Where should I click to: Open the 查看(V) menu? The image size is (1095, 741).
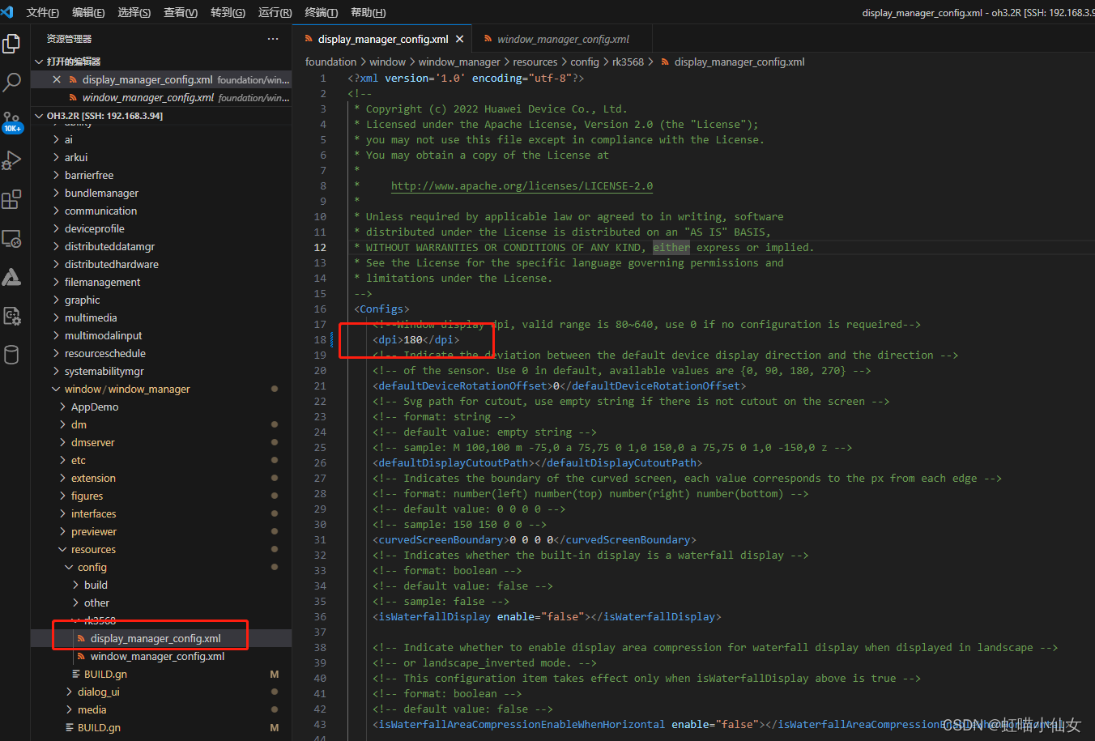click(181, 12)
